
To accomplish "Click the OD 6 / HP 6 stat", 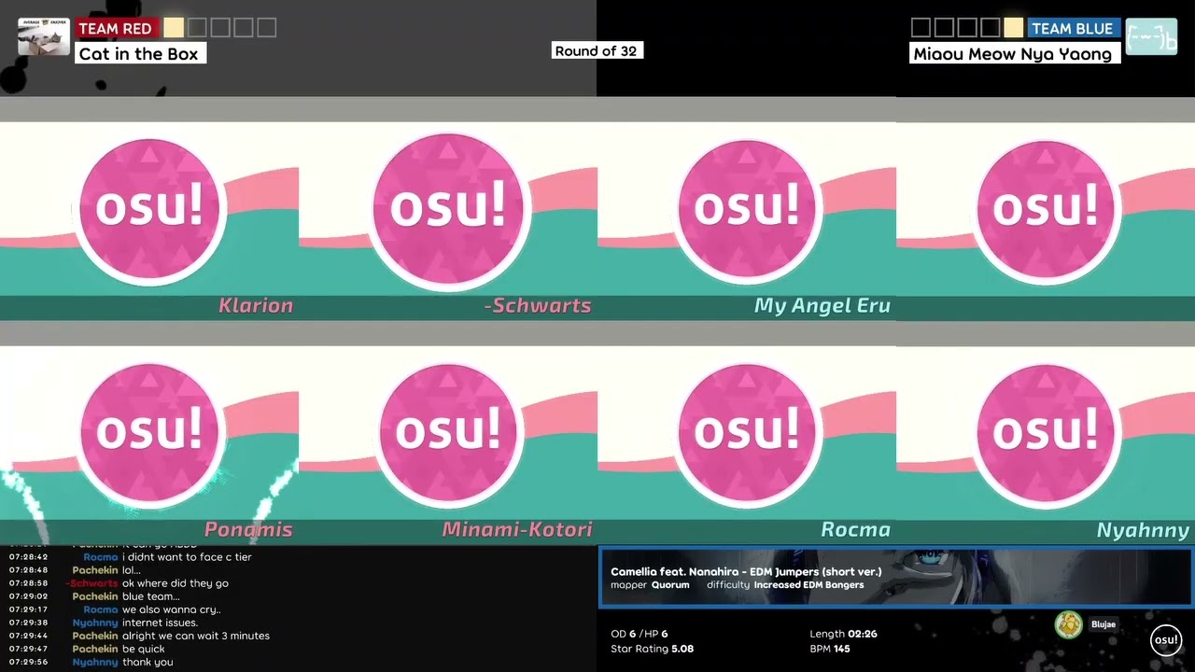I will click(x=640, y=634).
